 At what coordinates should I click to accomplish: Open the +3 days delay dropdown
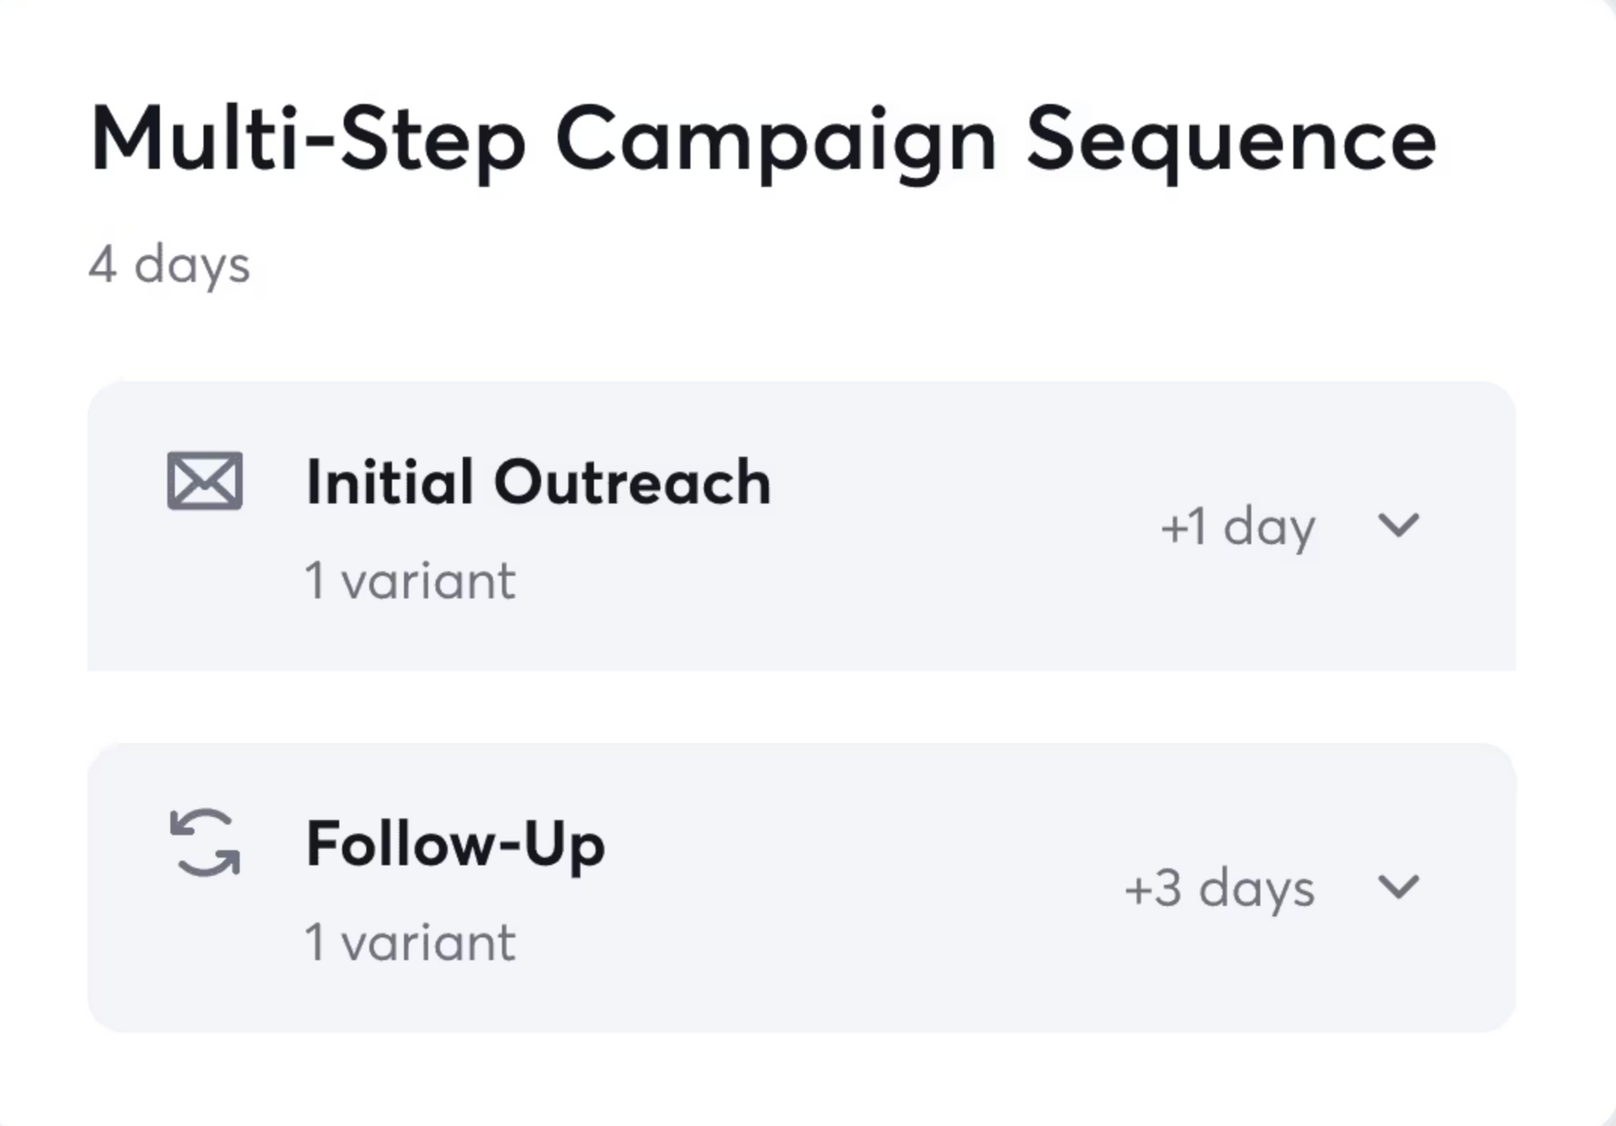[1220, 890]
